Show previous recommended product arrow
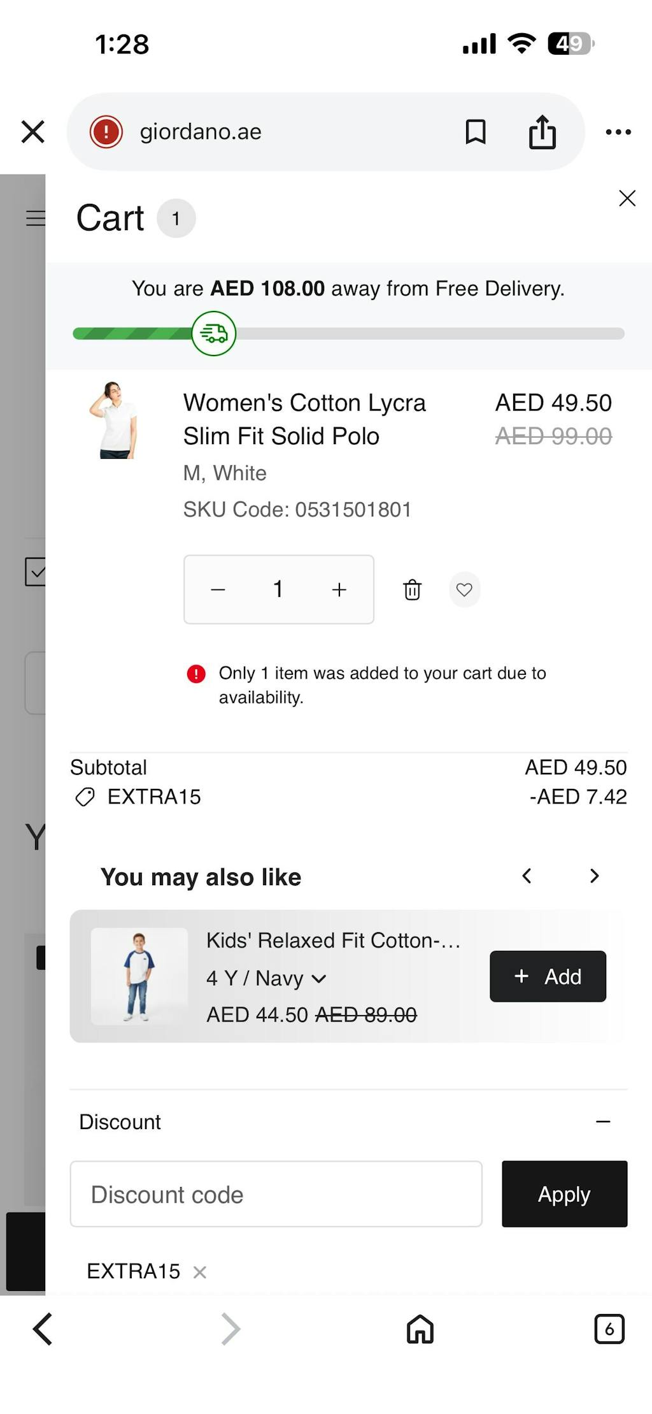Viewport: 652px width, 1414px height. point(527,876)
